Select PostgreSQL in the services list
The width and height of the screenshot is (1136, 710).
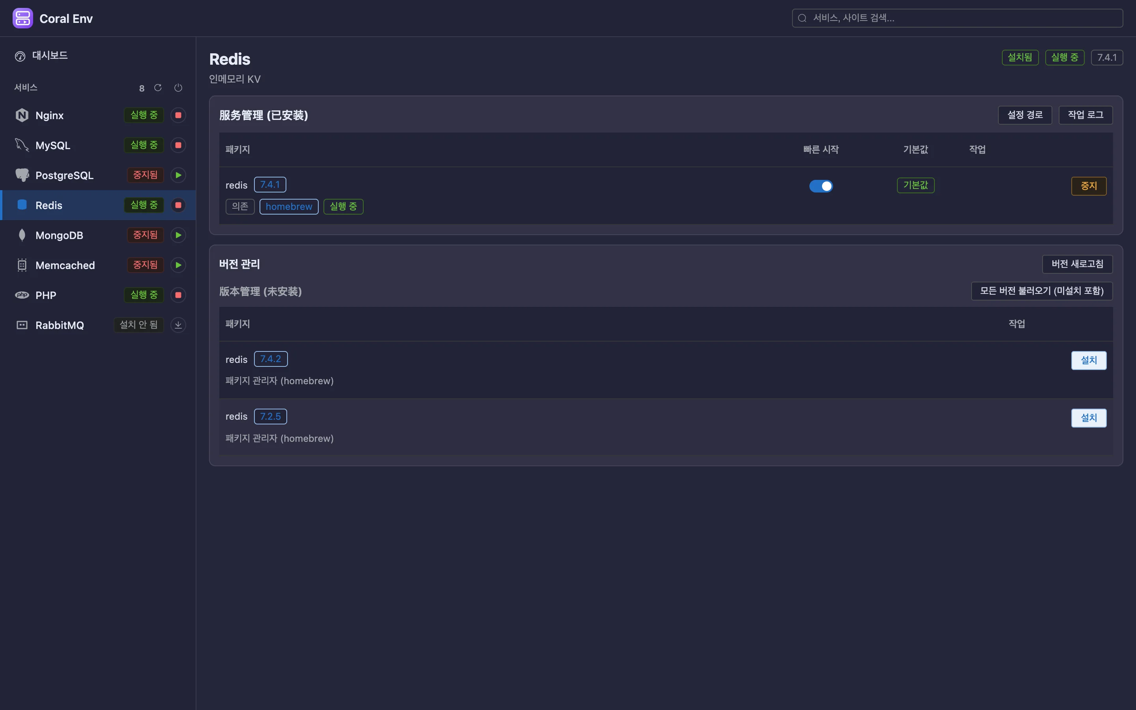98,175
